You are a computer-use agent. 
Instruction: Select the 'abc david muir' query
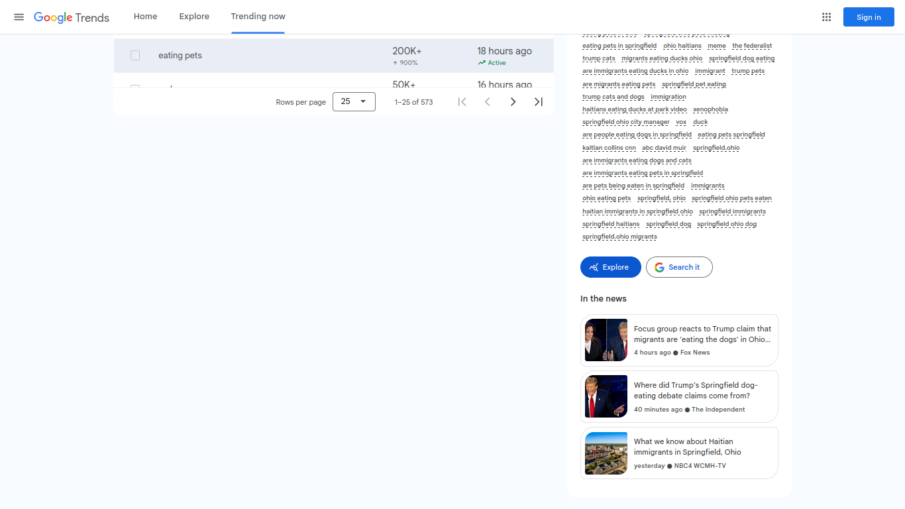(665, 148)
